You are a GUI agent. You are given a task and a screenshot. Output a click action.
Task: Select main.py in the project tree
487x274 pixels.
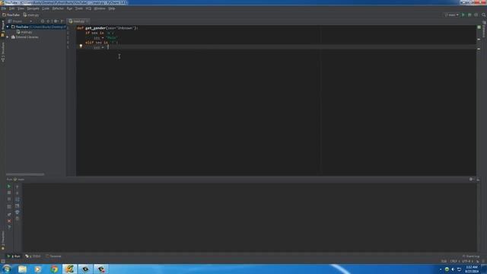point(24,32)
